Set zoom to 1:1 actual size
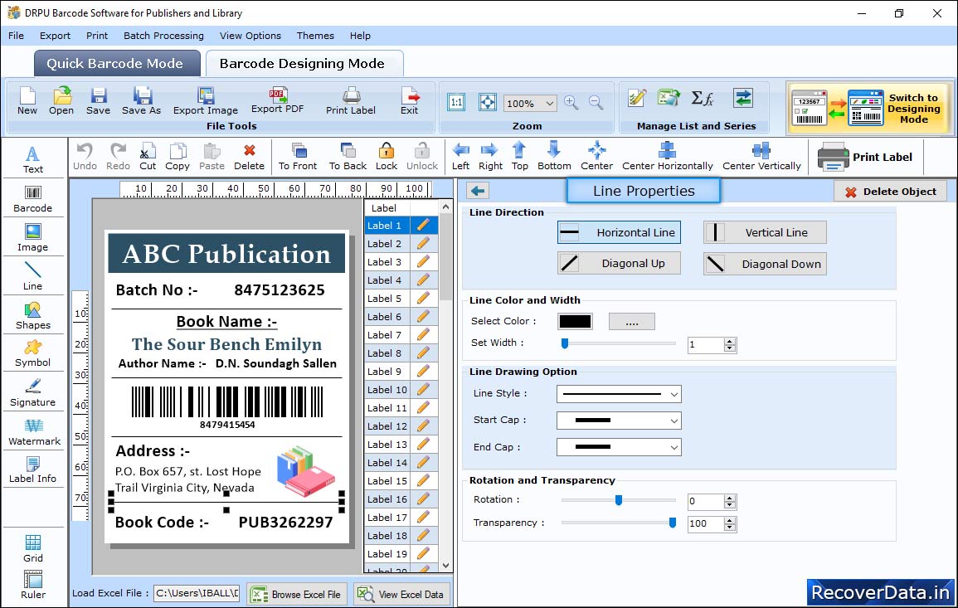 point(456,102)
